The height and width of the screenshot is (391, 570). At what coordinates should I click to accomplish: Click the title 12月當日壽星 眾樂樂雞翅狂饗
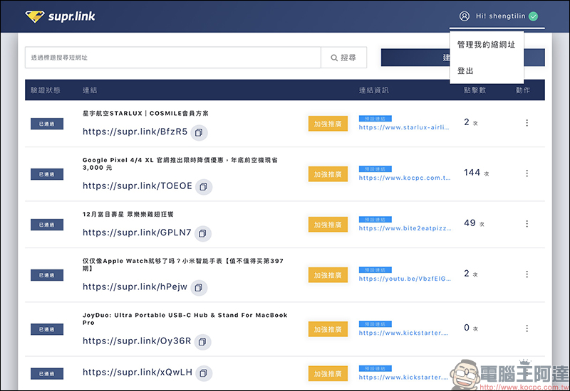click(128, 214)
